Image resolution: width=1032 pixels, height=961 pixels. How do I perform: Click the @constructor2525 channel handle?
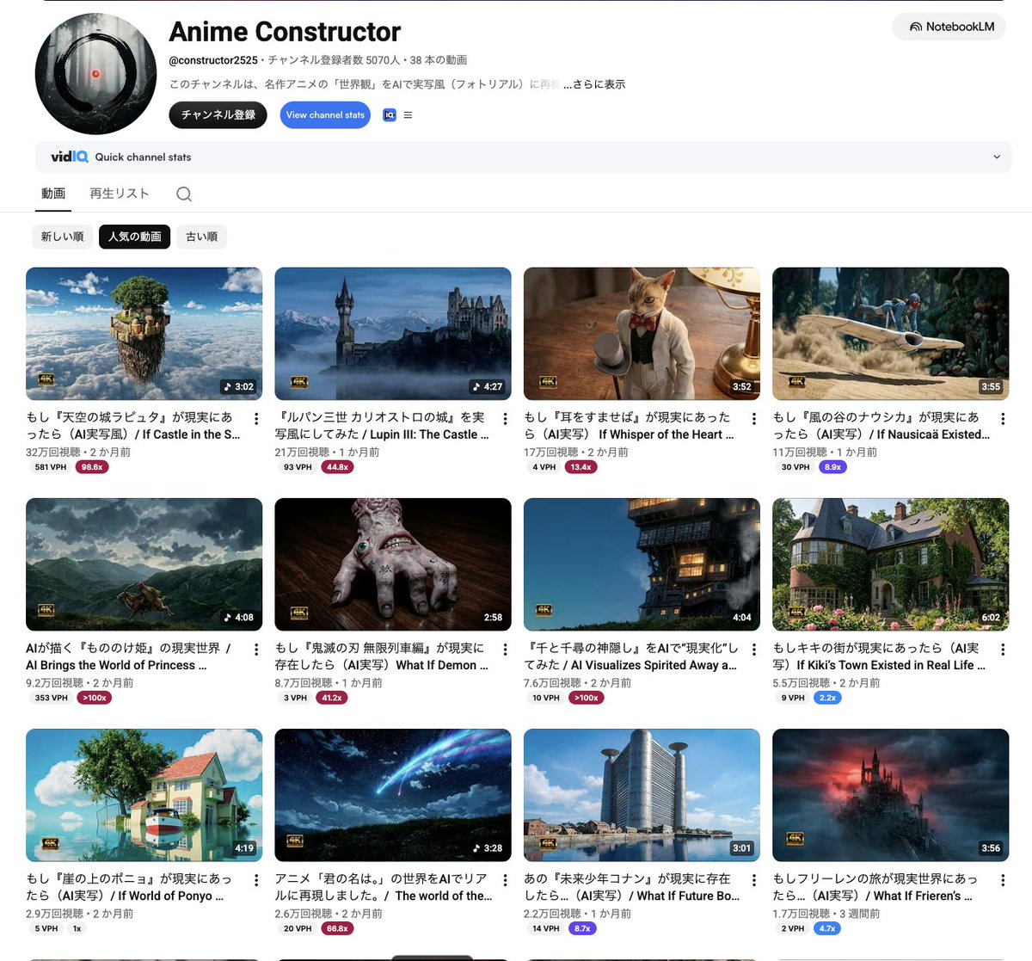213,60
